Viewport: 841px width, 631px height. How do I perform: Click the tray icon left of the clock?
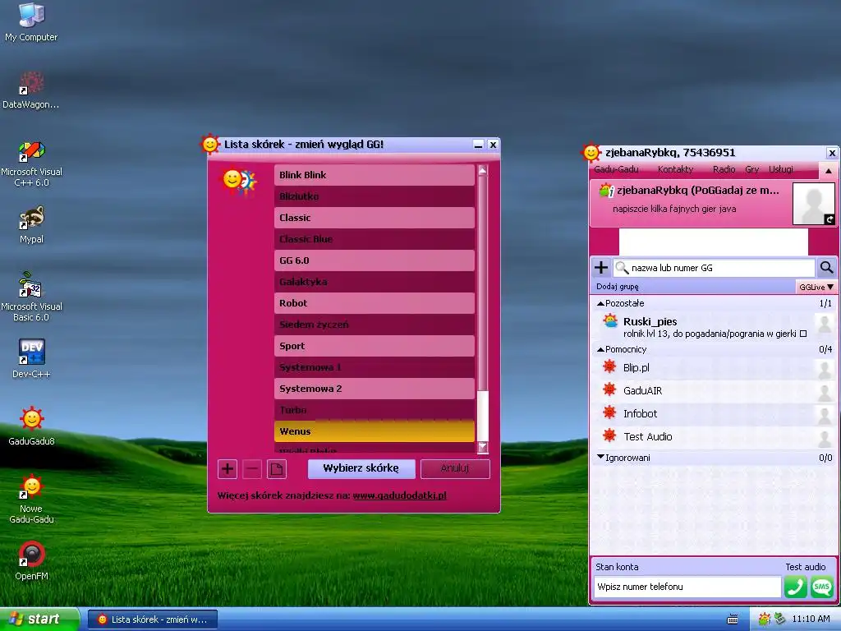coord(780,619)
